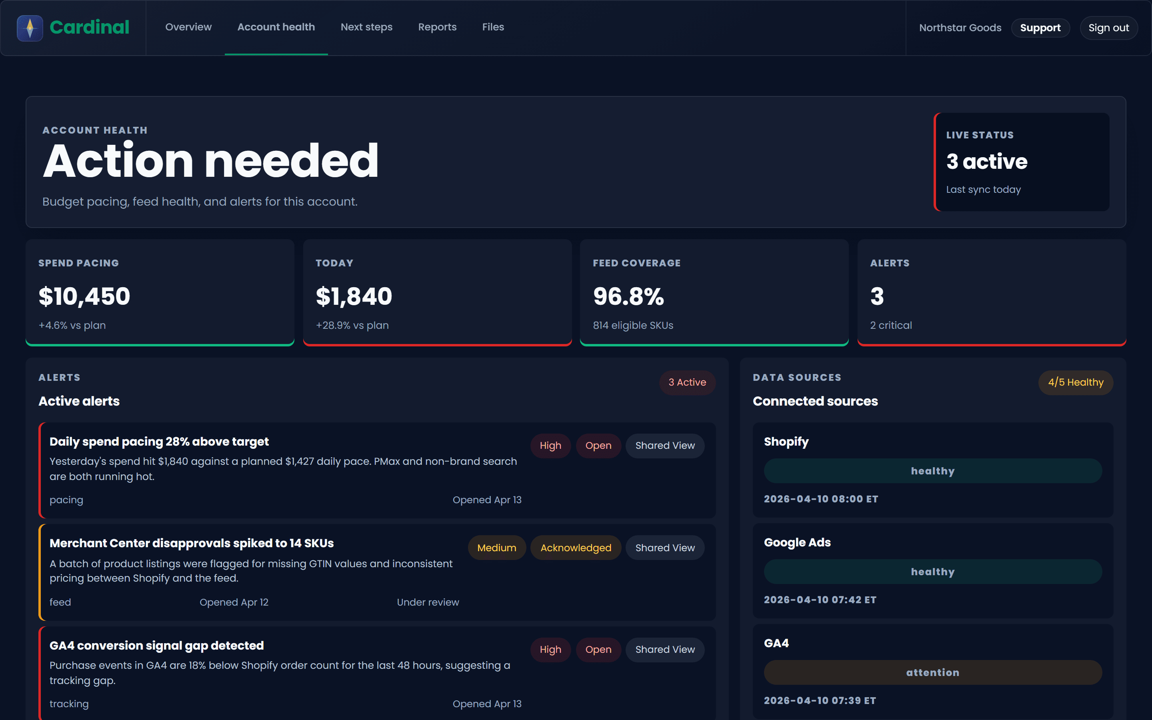Open the GA4 conversion signal gap alert

click(x=157, y=646)
